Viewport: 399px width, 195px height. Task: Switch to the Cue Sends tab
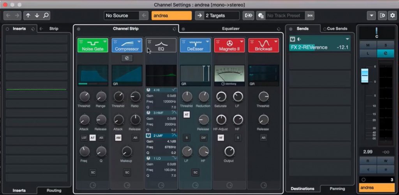pos(337,29)
